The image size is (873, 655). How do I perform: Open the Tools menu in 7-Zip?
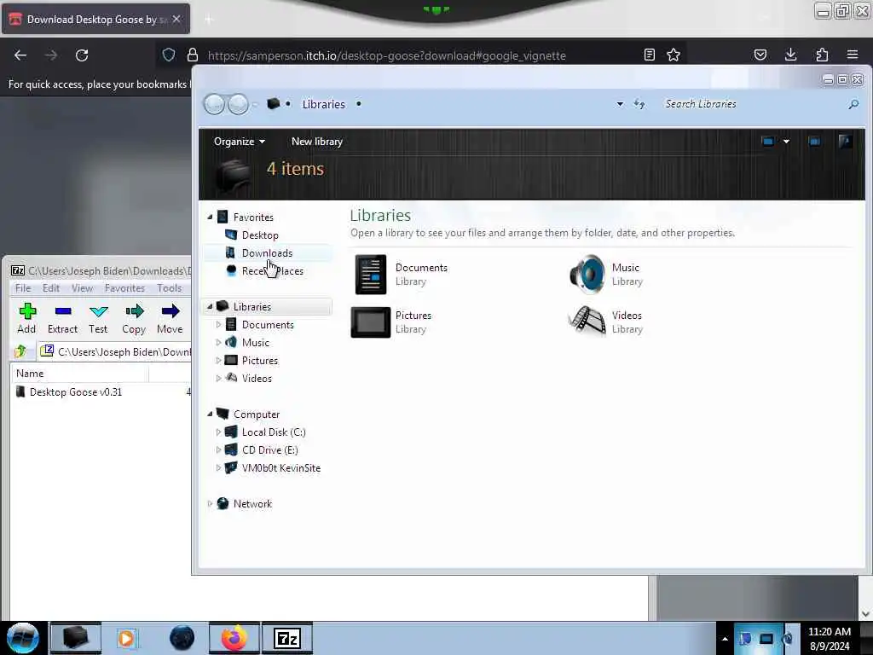click(x=170, y=288)
